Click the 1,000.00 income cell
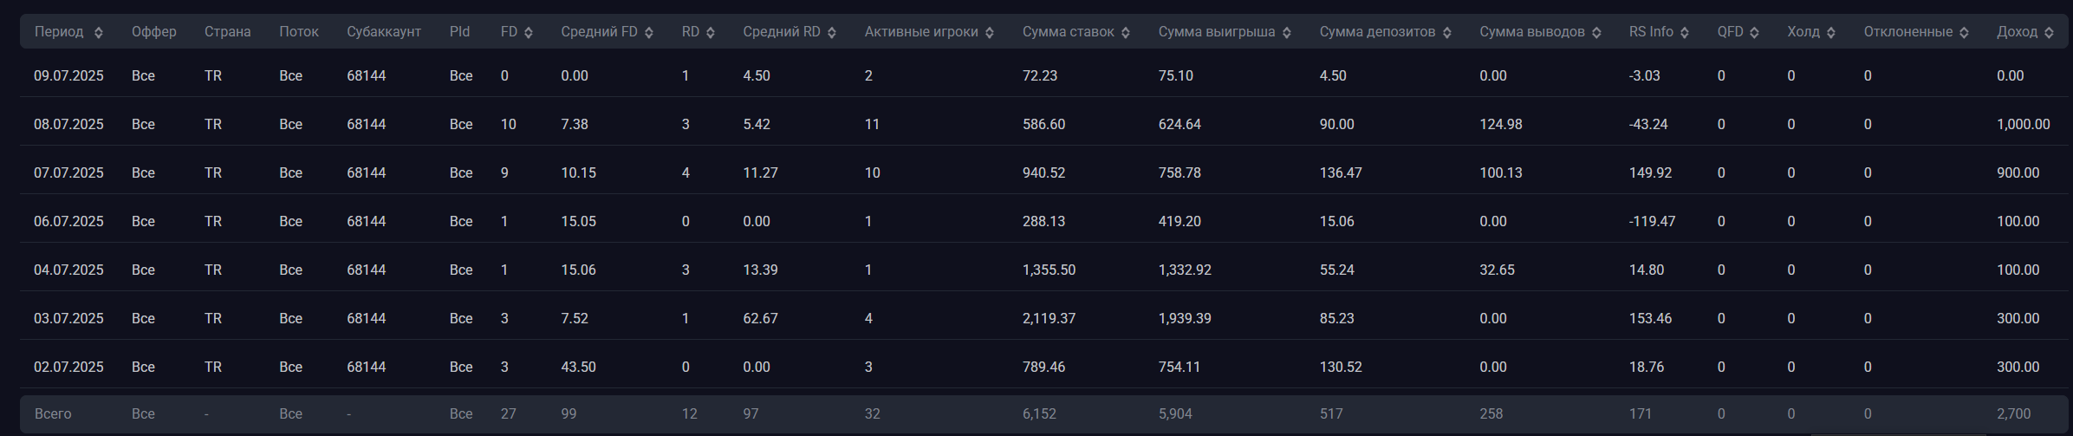Viewport: 2073px width, 436px height. click(x=2024, y=124)
